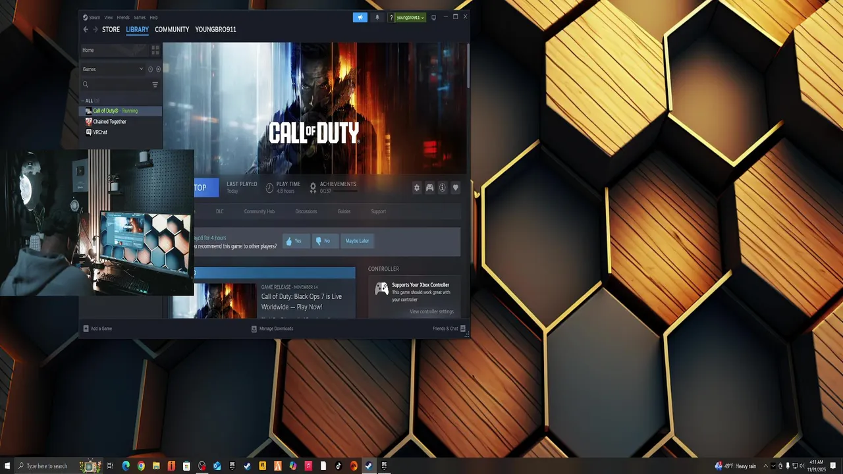This screenshot has width=843, height=474.
Task: Switch to the STORE tab
Action: (111, 29)
